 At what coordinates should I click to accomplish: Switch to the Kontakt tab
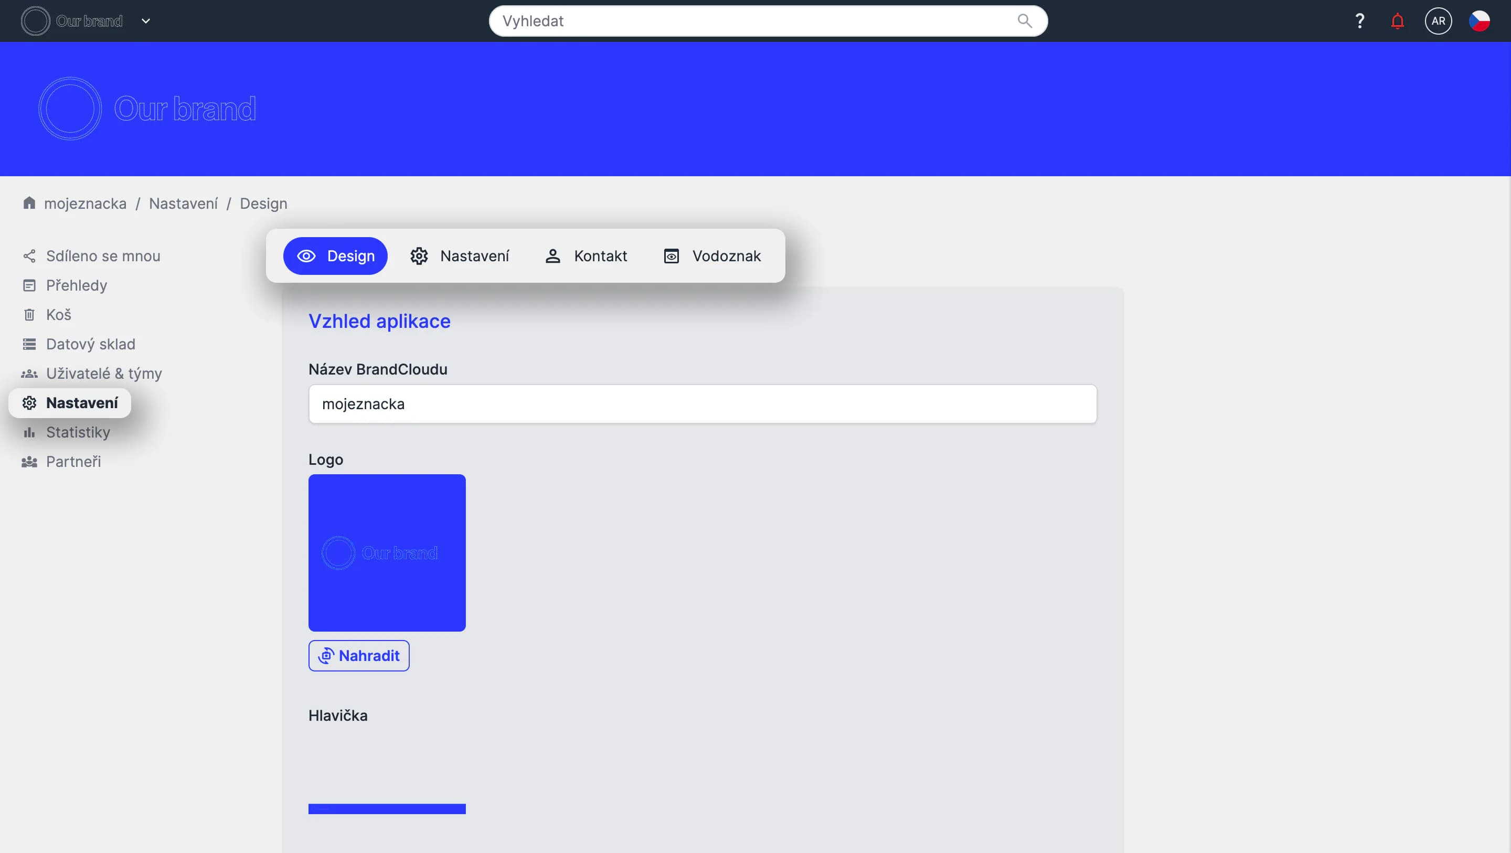click(x=586, y=256)
